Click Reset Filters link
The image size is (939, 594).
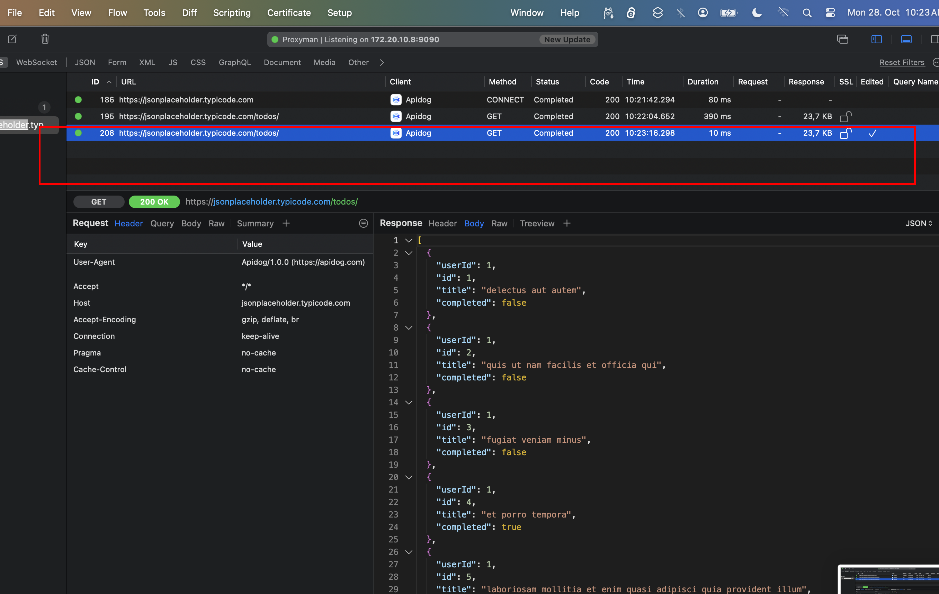[902, 62]
